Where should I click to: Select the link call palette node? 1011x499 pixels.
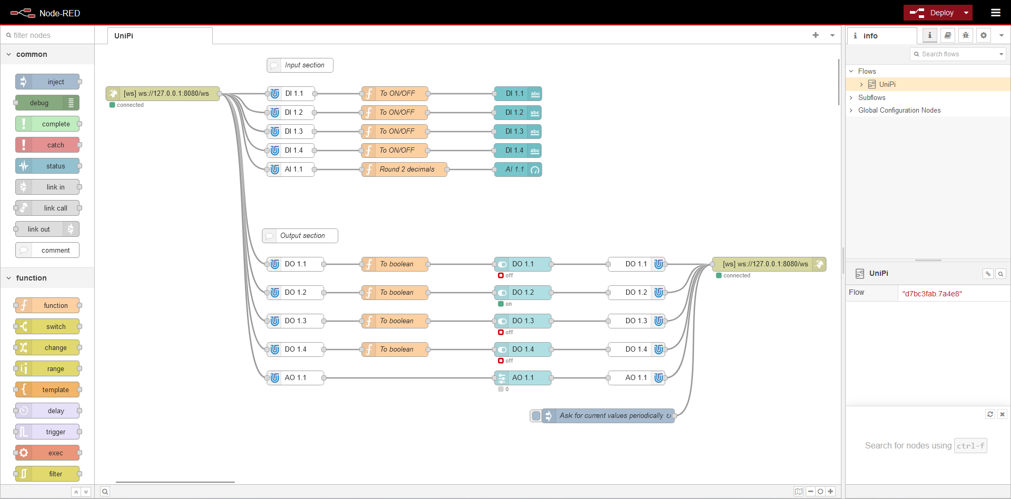pyautogui.click(x=47, y=208)
